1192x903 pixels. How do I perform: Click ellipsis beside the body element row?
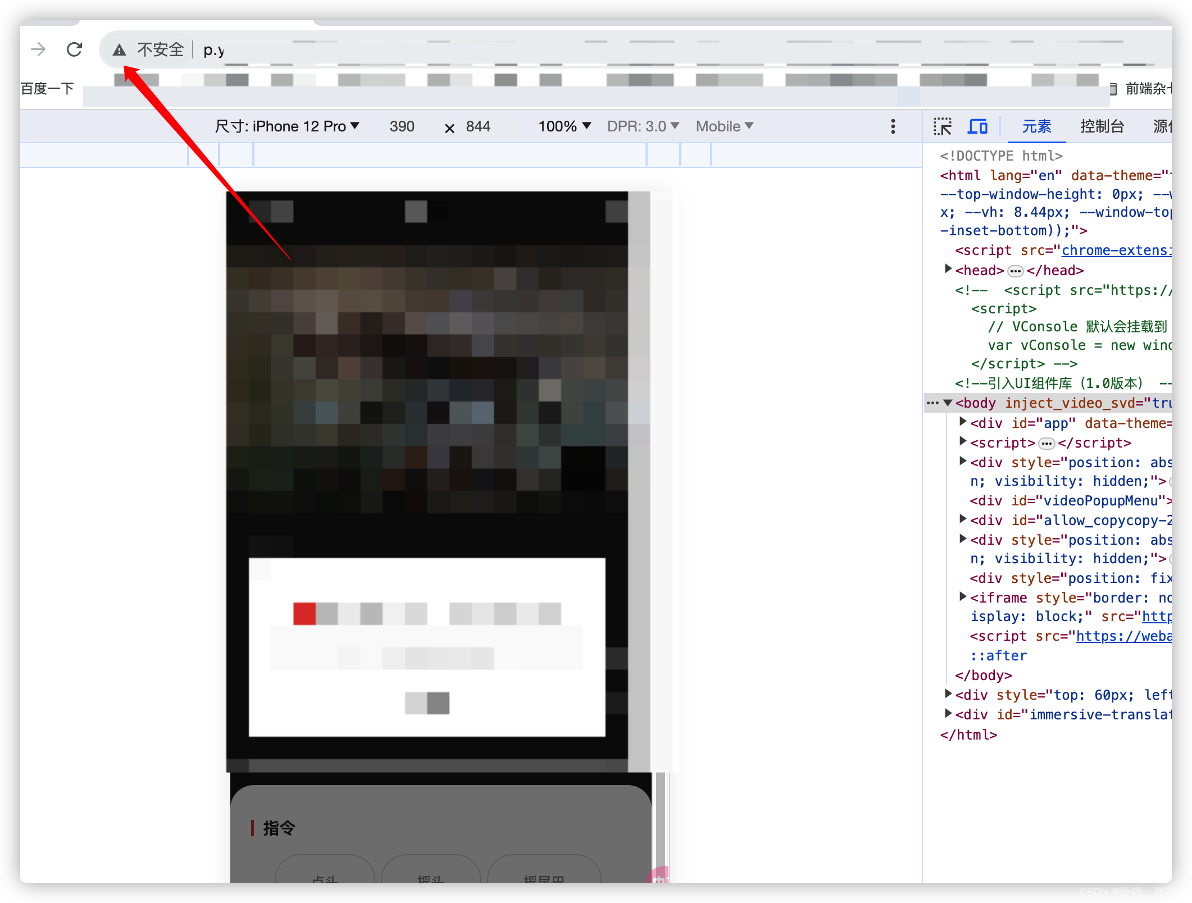pos(932,403)
